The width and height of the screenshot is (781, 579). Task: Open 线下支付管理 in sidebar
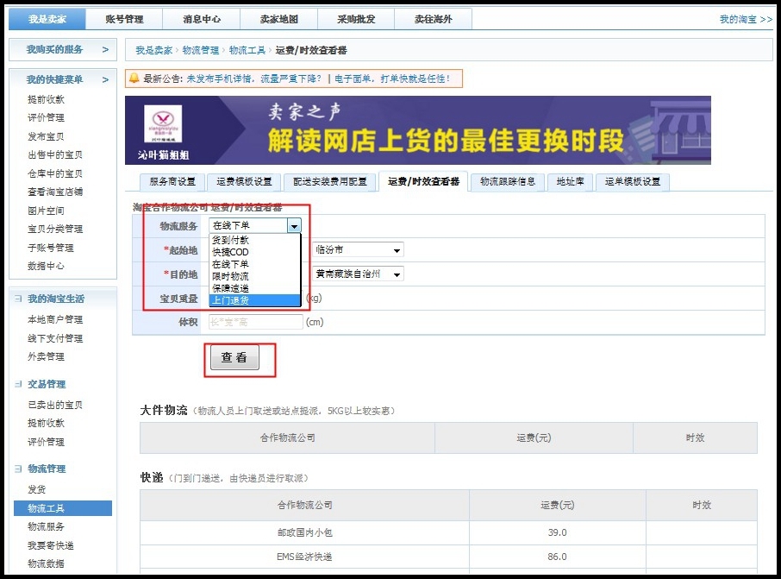(x=55, y=338)
